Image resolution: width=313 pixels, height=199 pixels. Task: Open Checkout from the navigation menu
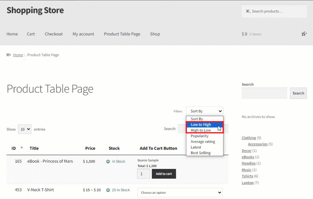pyautogui.click(x=54, y=34)
